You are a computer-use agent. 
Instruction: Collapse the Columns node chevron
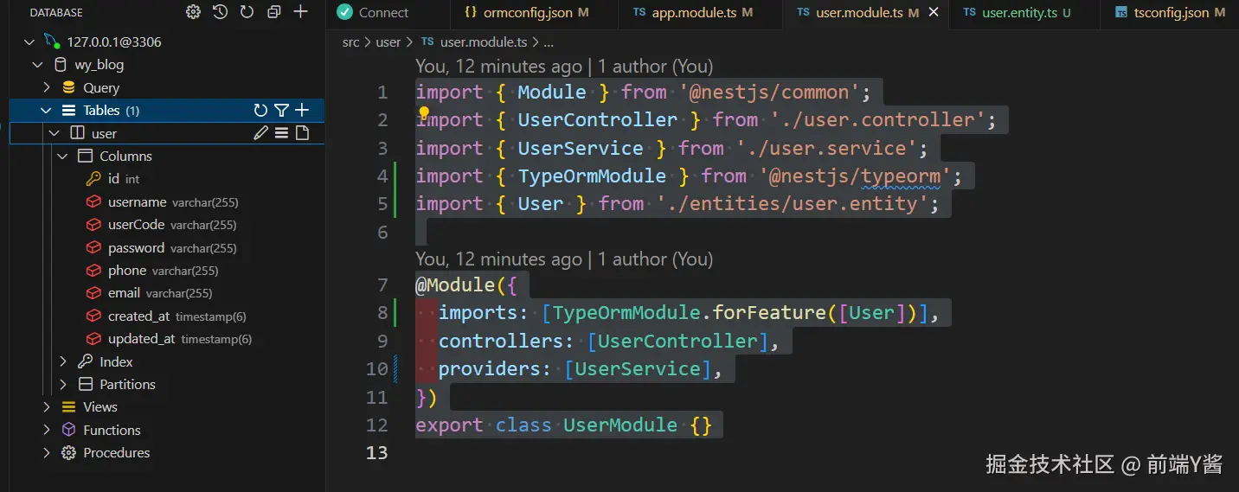[x=63, y=156]
